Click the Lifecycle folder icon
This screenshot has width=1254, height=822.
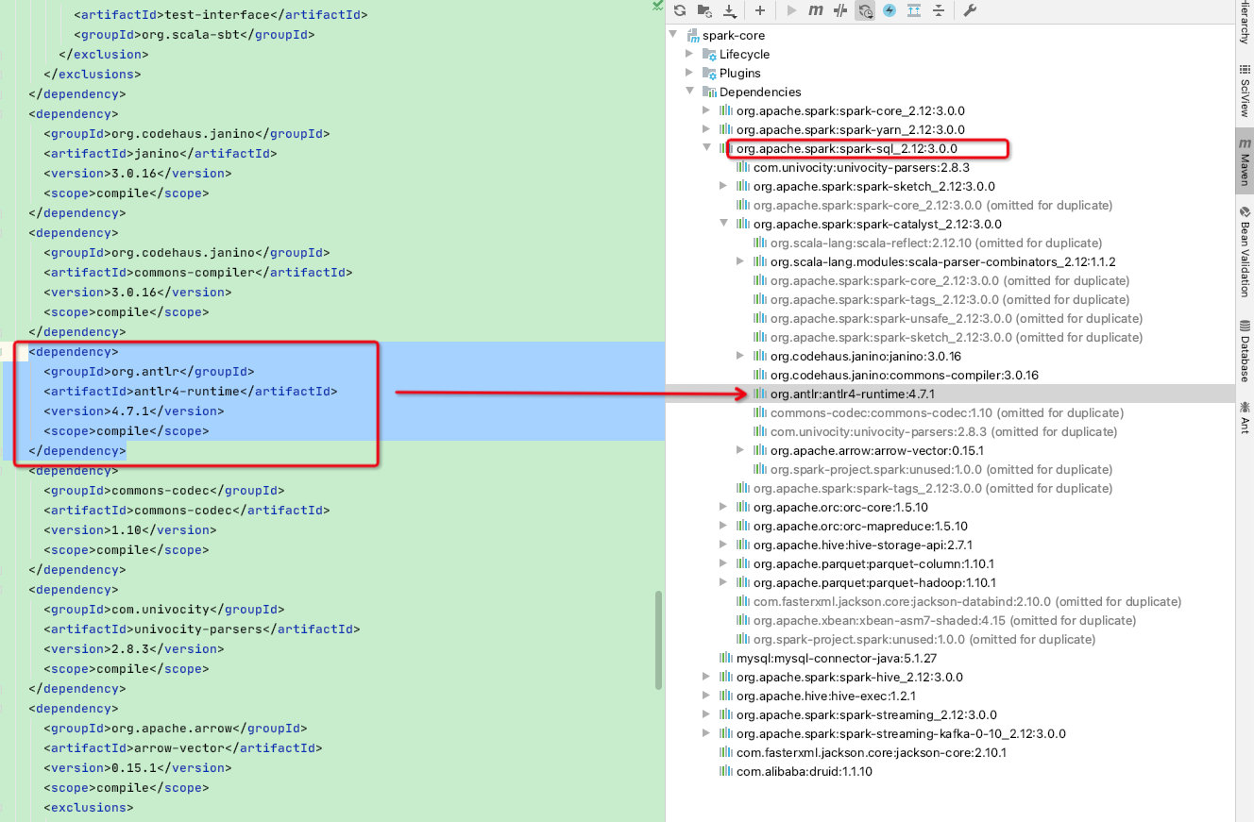(x=710, y=54)
